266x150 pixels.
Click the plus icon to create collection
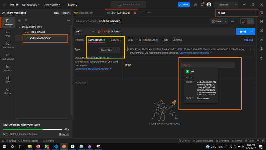[x=19, y=21]
